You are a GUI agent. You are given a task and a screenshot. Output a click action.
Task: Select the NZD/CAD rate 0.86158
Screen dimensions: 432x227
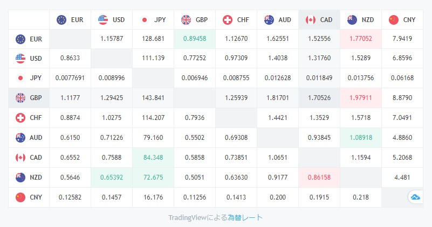click(319, 177)
